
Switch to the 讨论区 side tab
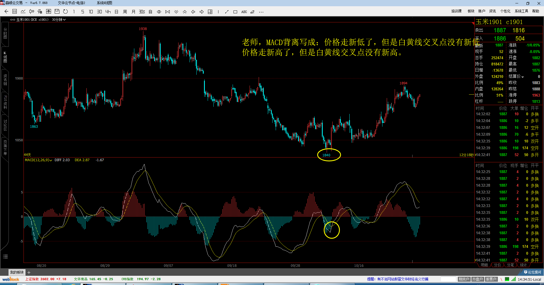click(5, 125)
